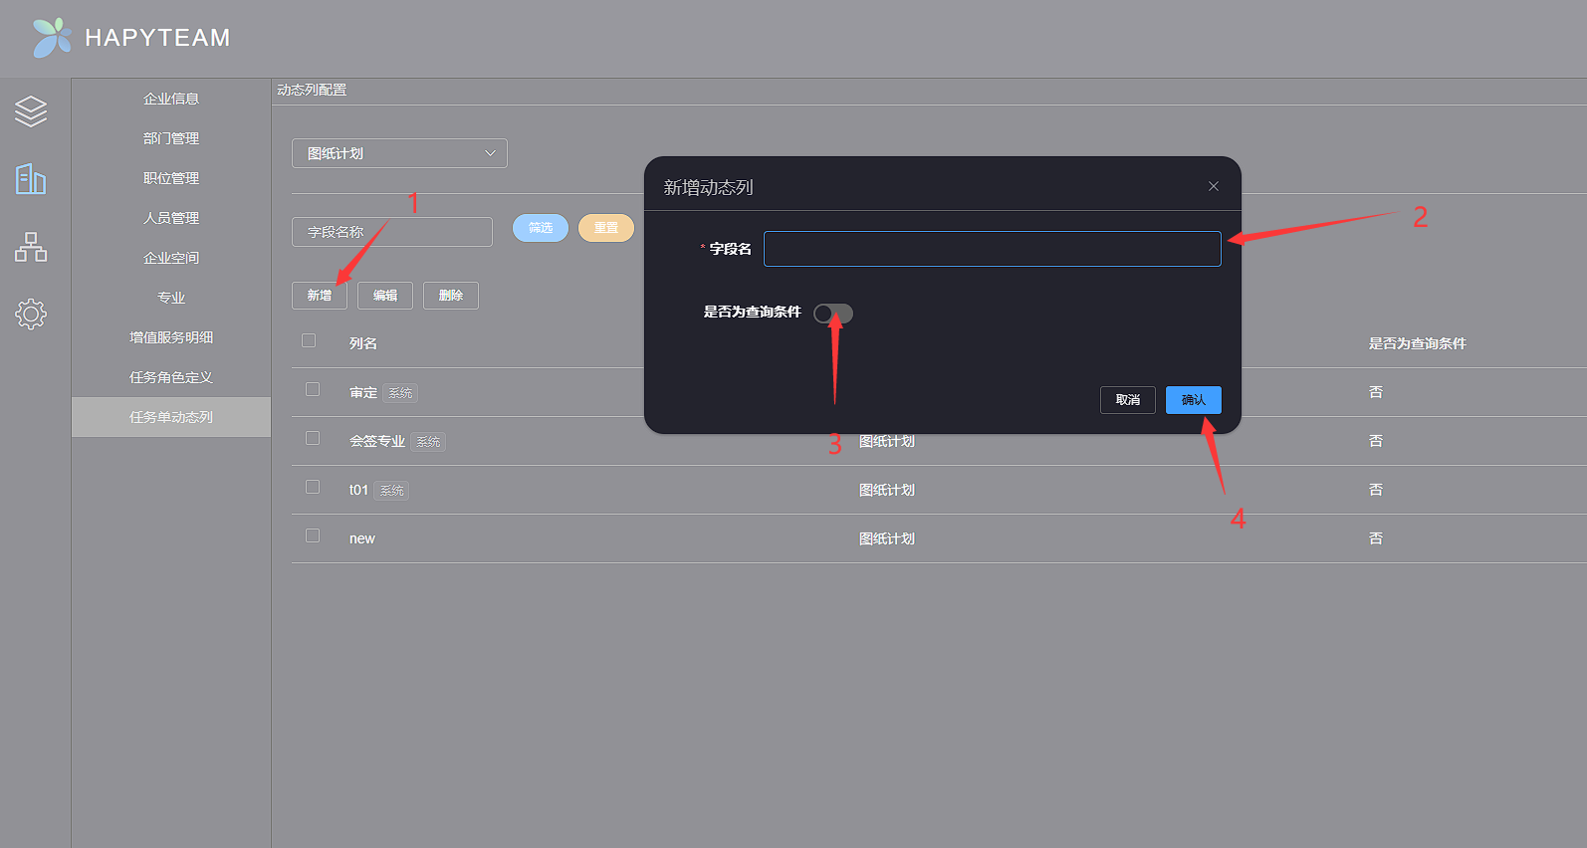Image resolution: width=1587 pixels, height=848 pixels.
Task: Click the 会签专业 column name cell
Action: pos(377,441)
